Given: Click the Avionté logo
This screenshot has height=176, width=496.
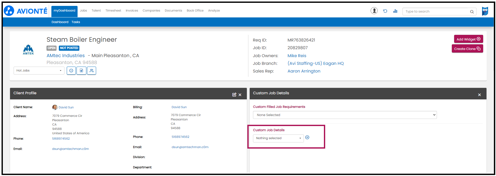Looking at the screenshot, I should tap(26, 11).
